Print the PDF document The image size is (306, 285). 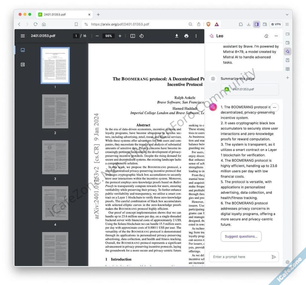[x=186, y=36]
